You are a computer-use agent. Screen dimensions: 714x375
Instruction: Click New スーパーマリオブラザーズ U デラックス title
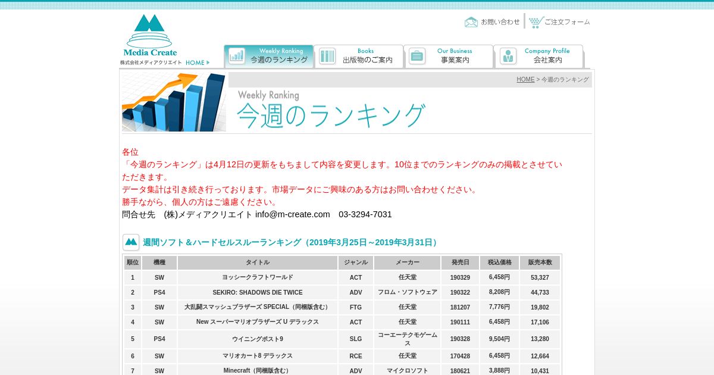coord(258,322)
